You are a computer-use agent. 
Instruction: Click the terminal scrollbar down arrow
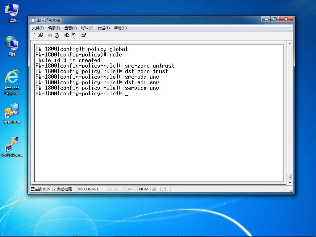coord(290,183)
